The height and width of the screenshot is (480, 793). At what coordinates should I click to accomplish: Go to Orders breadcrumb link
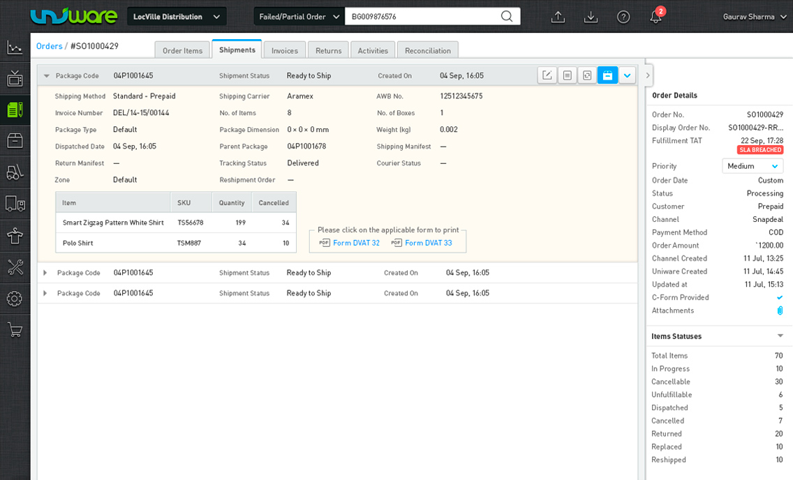[x=49, y=46]
